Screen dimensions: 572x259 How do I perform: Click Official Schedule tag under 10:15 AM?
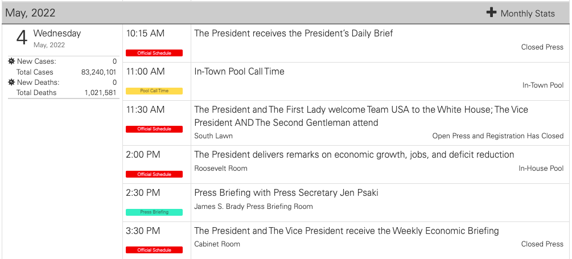pyautogui.click(x=154, y=53)
